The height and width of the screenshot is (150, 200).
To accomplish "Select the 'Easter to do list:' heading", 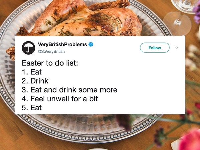I will tap(50, 63).
